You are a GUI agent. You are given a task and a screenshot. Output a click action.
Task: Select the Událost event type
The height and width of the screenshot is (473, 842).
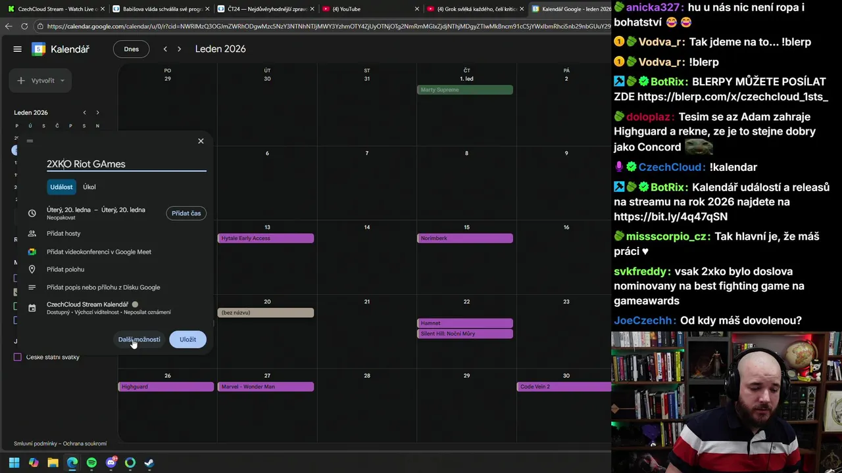coord(61,187)
